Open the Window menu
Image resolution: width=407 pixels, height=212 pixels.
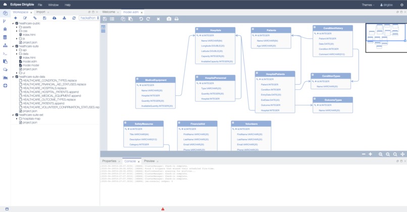tap(53, 5)
